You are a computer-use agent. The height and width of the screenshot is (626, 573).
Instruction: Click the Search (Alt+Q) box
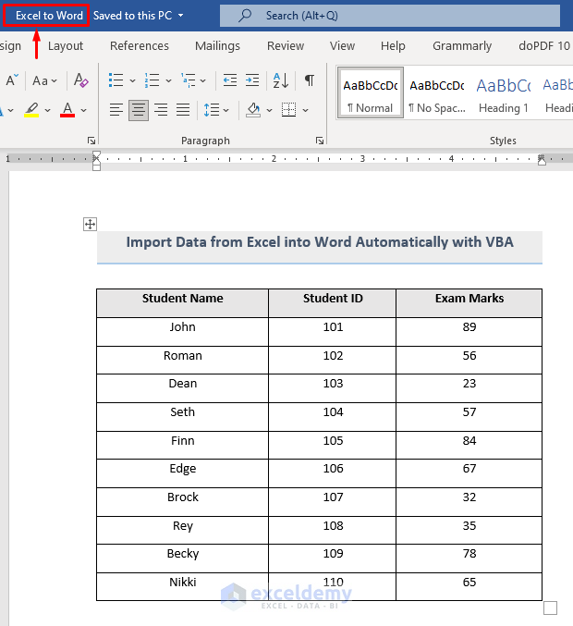(x=390, y=16)
